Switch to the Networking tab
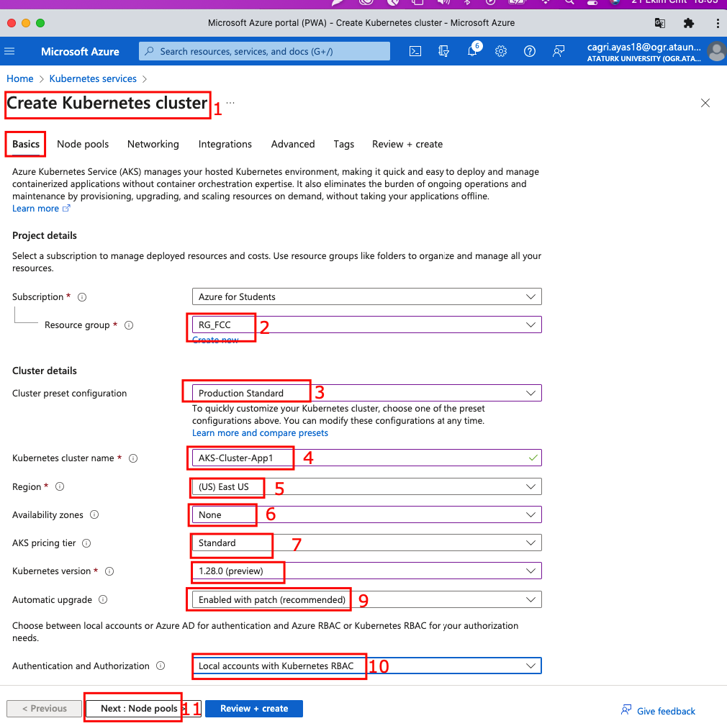This screenshot has height=726, width=727. click(x=153, y=144)
